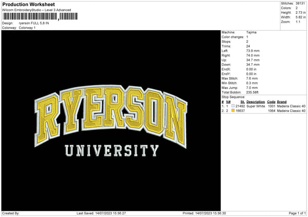Click the Super White color swatch

pos(233,106)
